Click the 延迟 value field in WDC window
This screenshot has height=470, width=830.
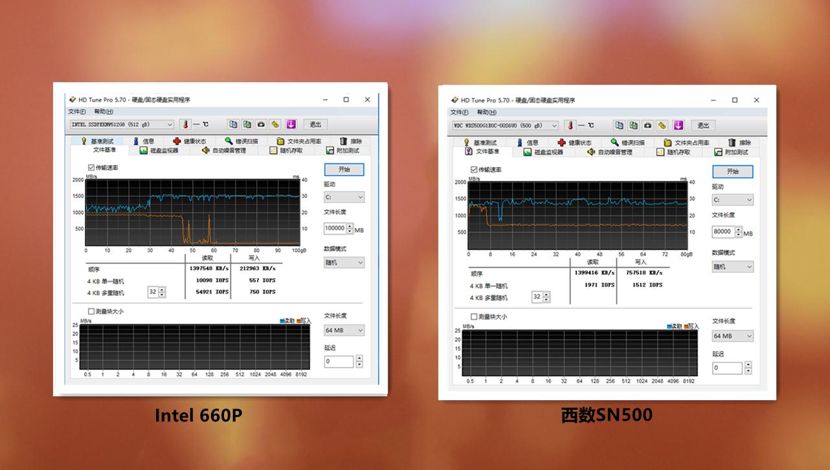[x=728, y=368]
